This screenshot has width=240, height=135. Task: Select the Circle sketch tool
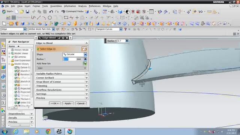pyautogui.click(x=49, y=18)
